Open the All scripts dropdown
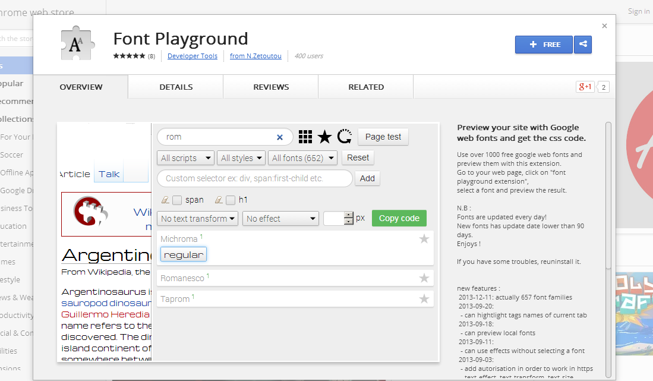Image resolution: width=653 pixels, height=381 pixels. coord(185,158)
